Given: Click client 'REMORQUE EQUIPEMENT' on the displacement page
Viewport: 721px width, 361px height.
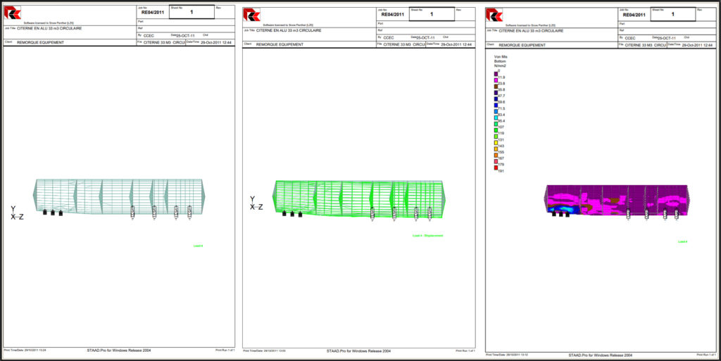Looking at the screenshot, I should (x=280, y=45).
